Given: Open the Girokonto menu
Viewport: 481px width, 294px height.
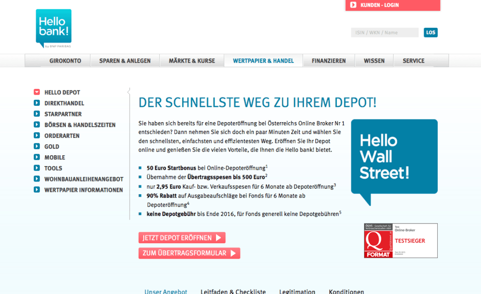Looking at the screenshot, I should (65, 61).
